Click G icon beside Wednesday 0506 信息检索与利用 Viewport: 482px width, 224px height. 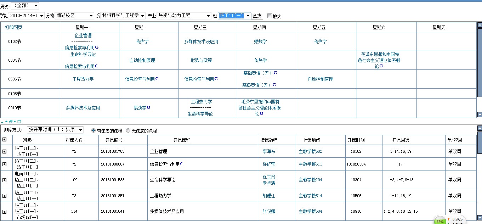(216, 79)
